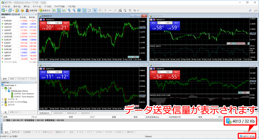Switch to bar chart mode icon
The height and width of the screenshot is (139, 259).
tap(54, 11)
